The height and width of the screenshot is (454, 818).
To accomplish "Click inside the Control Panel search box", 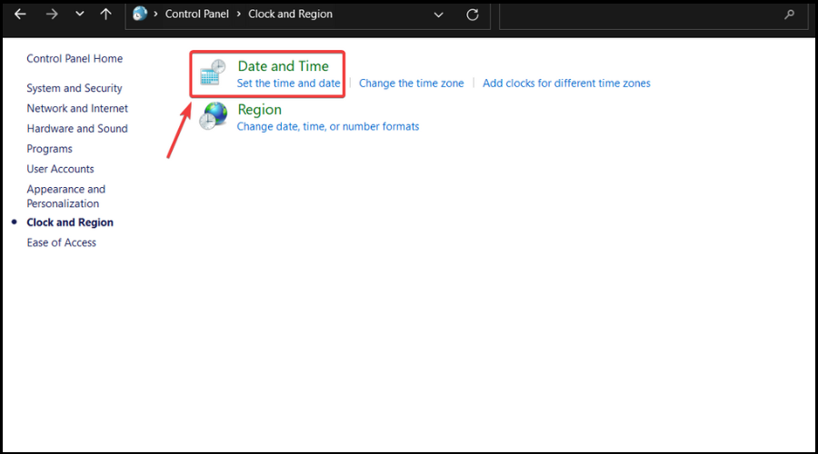I will tap(642, 15).
